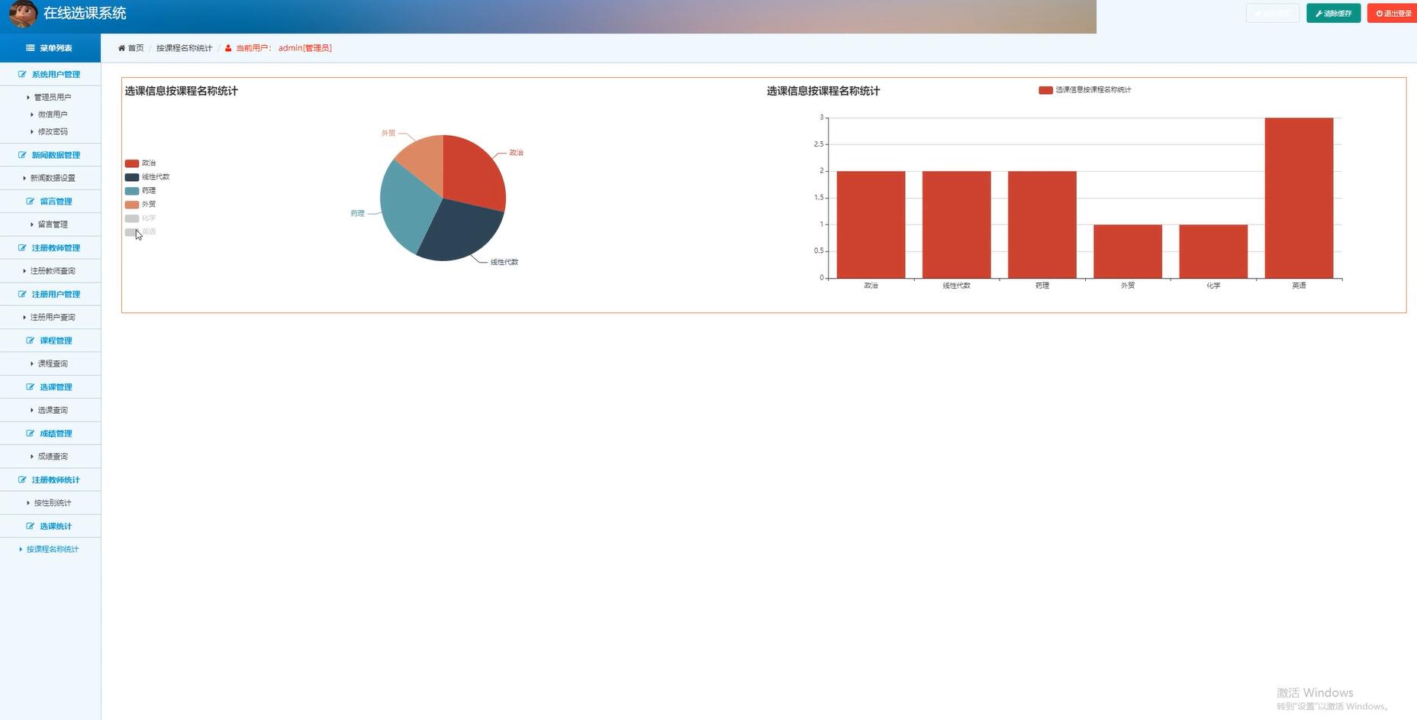Viewport: 1417px width, 720px height.
Task: Open 按课程名称统计 in the sidebar
Action: (x=52, y=550)
